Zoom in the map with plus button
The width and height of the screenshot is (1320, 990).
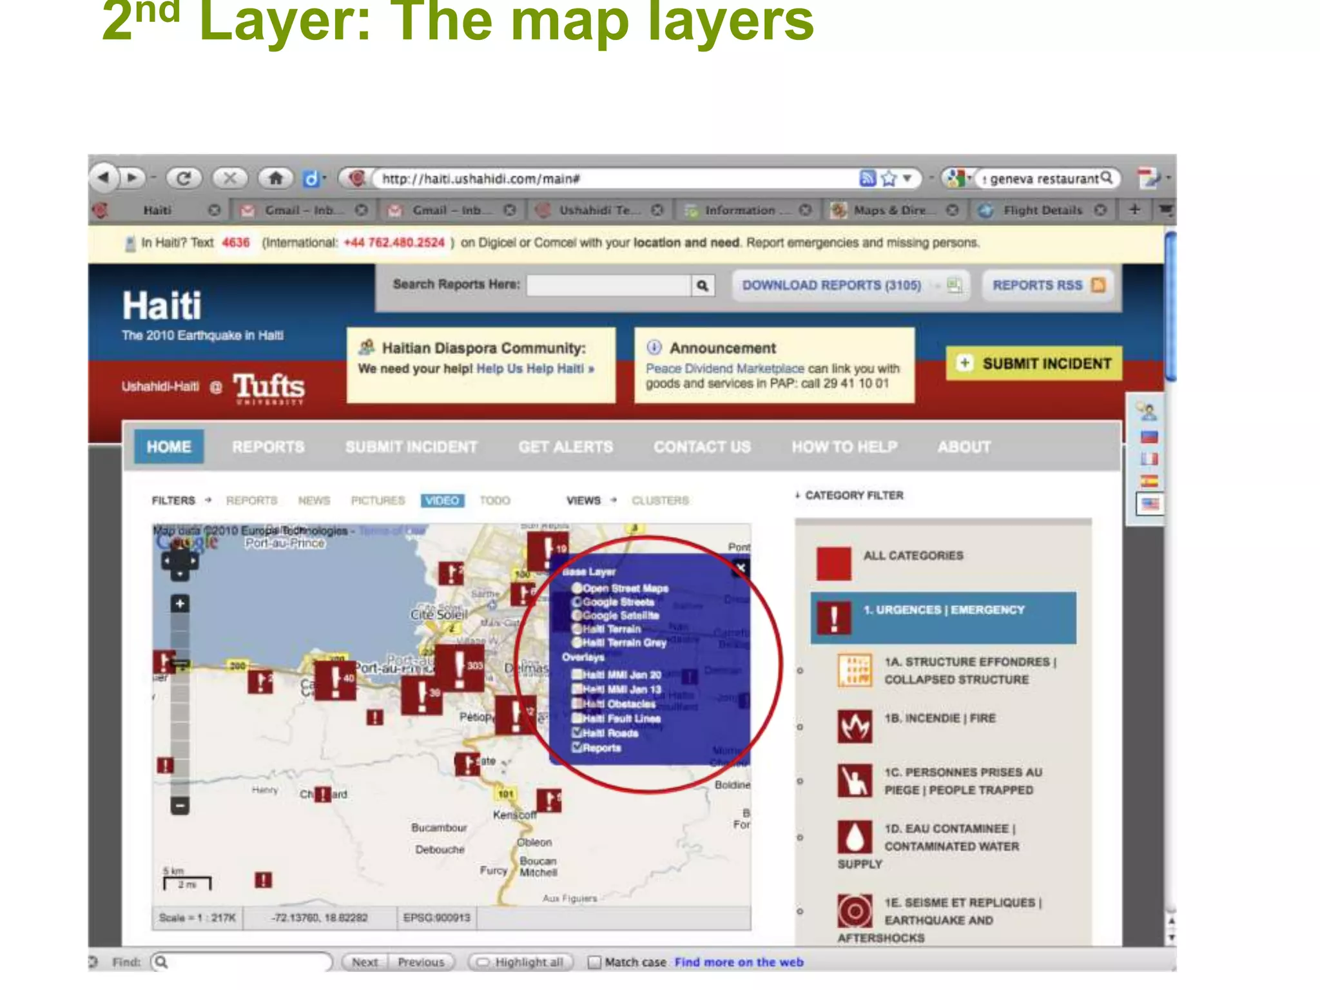[180, 603]
